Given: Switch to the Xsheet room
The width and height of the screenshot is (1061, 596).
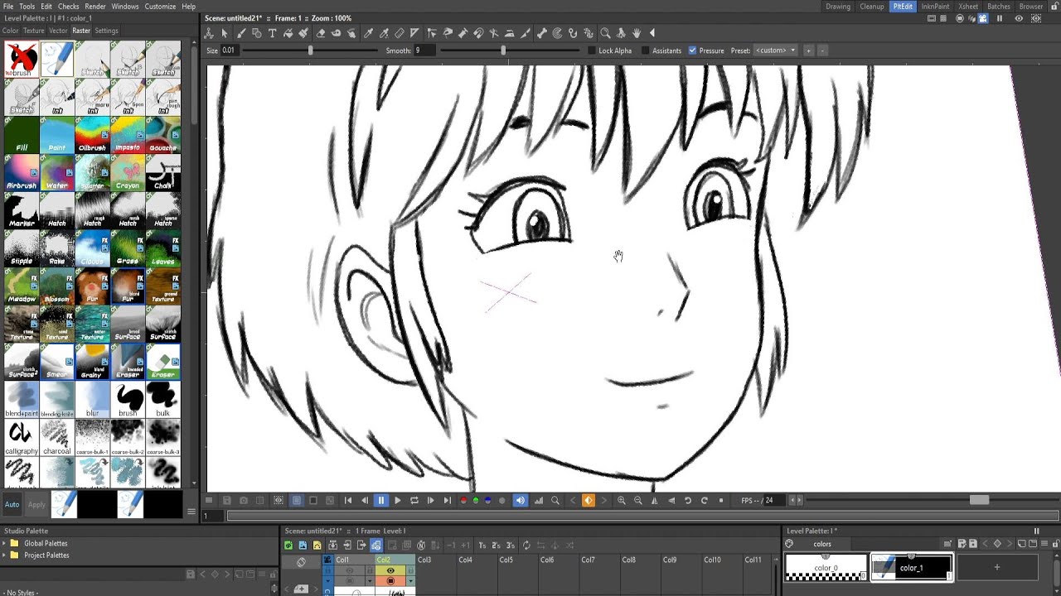Looking at the screenshot, I should pos(968,6).
